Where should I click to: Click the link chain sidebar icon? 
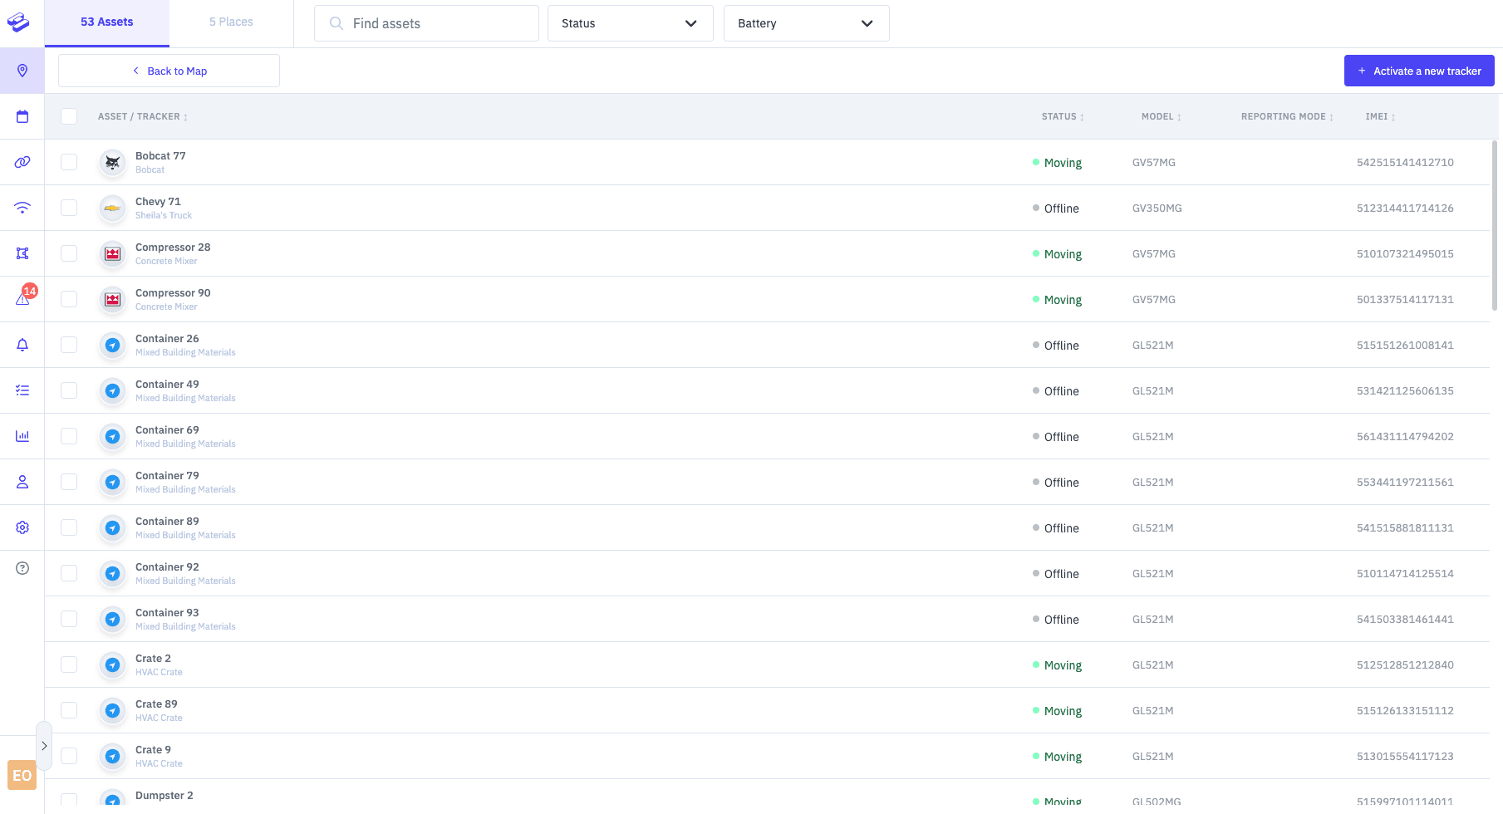(x=22, y=162)
